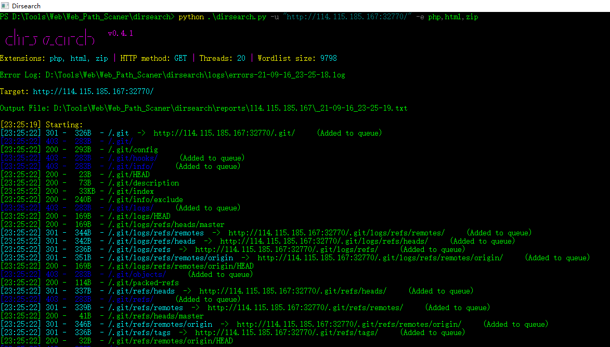Click the /.git/logs/HEAD result path
Viewport: 610px width, 347px height.
[139, 216]
